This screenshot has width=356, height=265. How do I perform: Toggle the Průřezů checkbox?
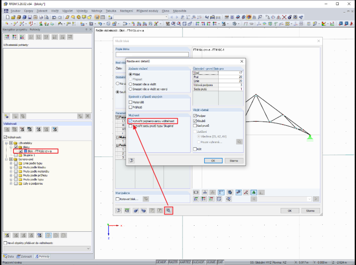click(131, 107)
